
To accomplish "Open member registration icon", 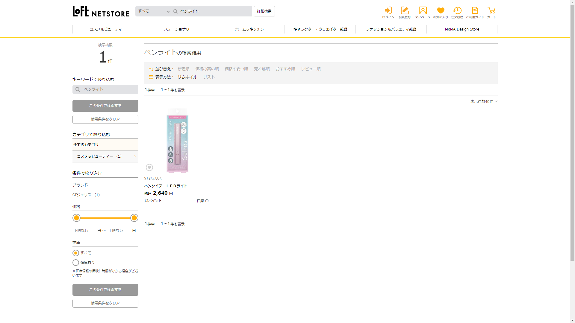I will (405, 11).
